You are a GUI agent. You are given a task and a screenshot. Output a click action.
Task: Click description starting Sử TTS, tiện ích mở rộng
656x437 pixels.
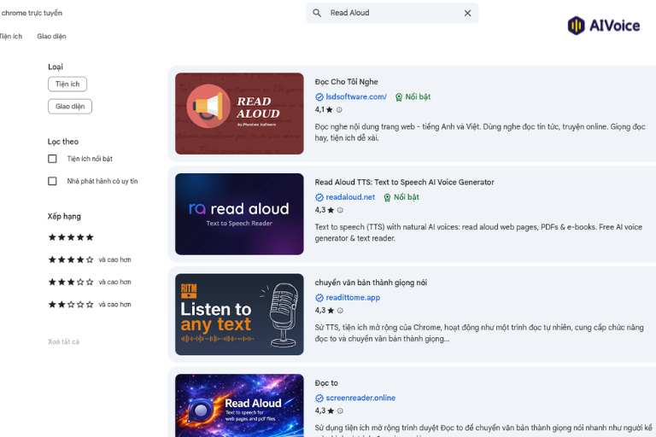pos(479,333)
